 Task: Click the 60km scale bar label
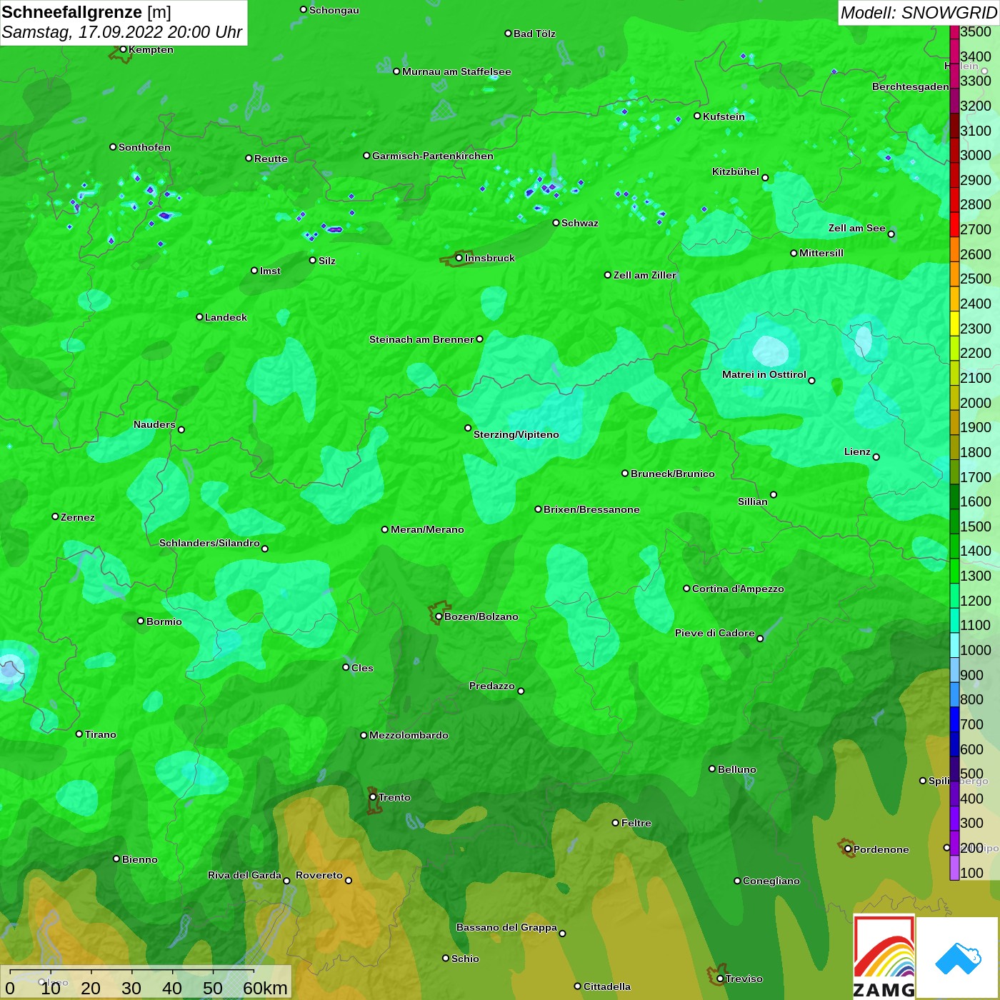265,988
